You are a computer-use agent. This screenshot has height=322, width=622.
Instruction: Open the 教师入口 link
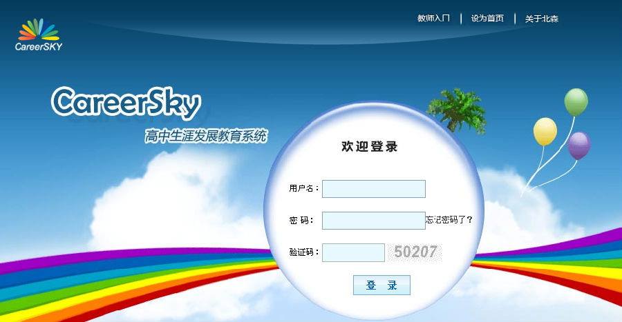pyautogui.click(x=433, y=18)
